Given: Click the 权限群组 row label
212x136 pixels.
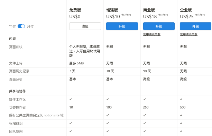Looking at the screenshot, I should pyautogui.click(x=16, y=123).
